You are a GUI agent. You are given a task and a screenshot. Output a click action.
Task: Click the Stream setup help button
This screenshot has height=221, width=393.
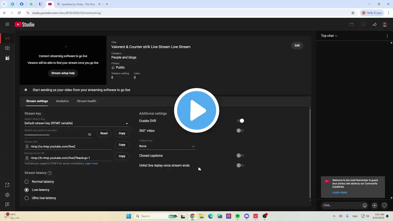63,73
